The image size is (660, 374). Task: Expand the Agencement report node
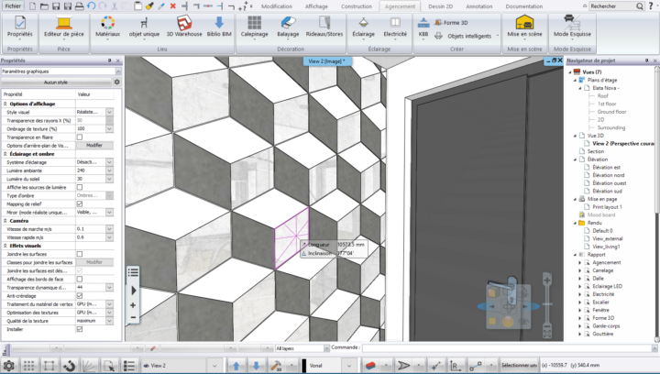click(580, 262)
